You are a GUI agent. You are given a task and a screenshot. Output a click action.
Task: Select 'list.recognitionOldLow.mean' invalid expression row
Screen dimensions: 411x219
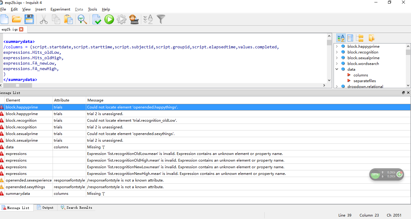click(205, 154)
